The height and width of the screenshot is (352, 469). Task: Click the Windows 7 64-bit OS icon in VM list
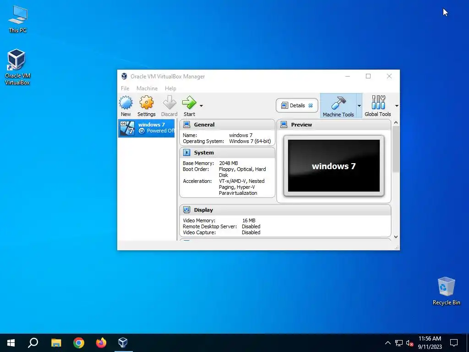pos(127,128)
